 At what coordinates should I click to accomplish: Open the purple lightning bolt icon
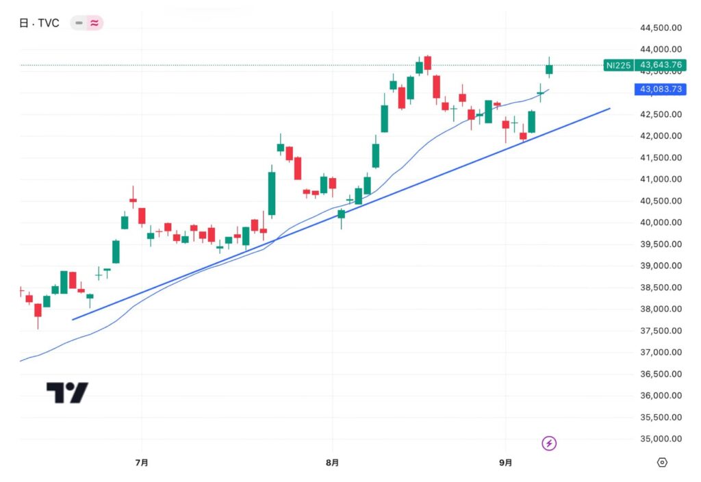pyautogui.click(x=549, y=443)
